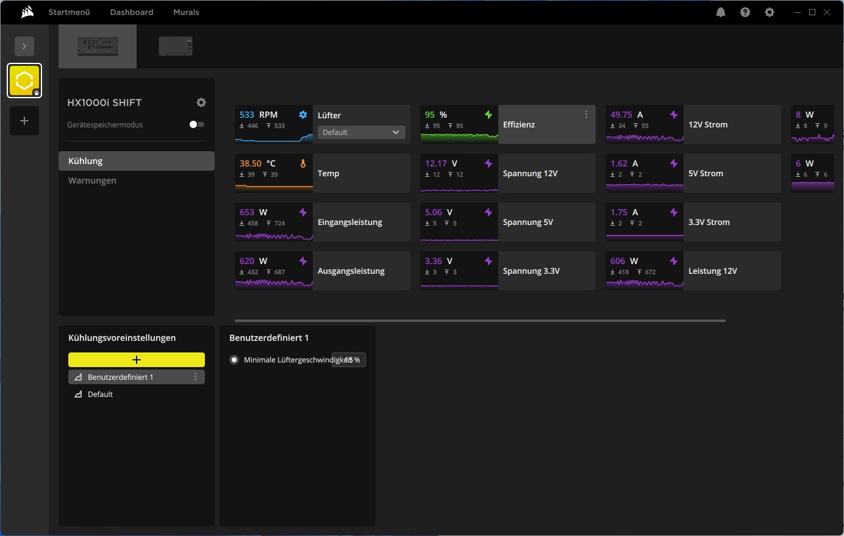Viewport: 844px width, 536px height.
Task: Open the Benutzerdefiniert 1 preset options menu
Action: pyautogui.click(x=195, y=377)
